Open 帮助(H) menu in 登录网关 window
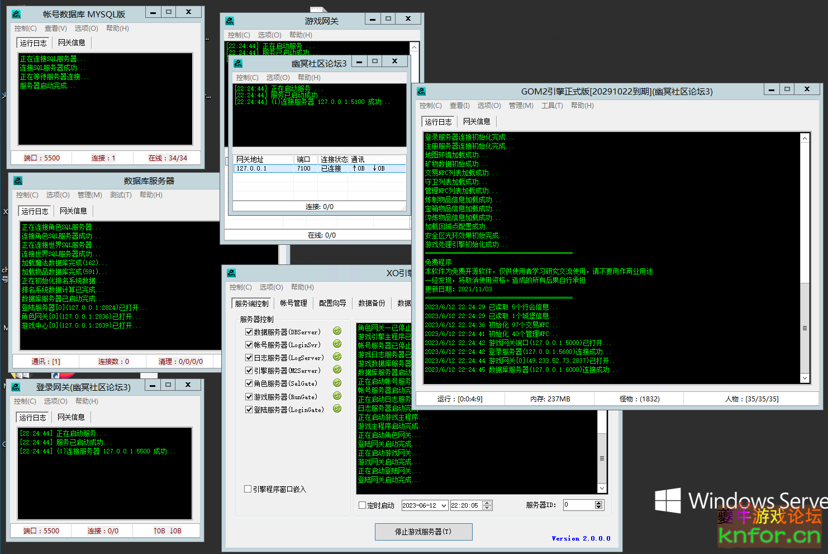This screenshot has width=828, height=554. [x=87, y=401]
